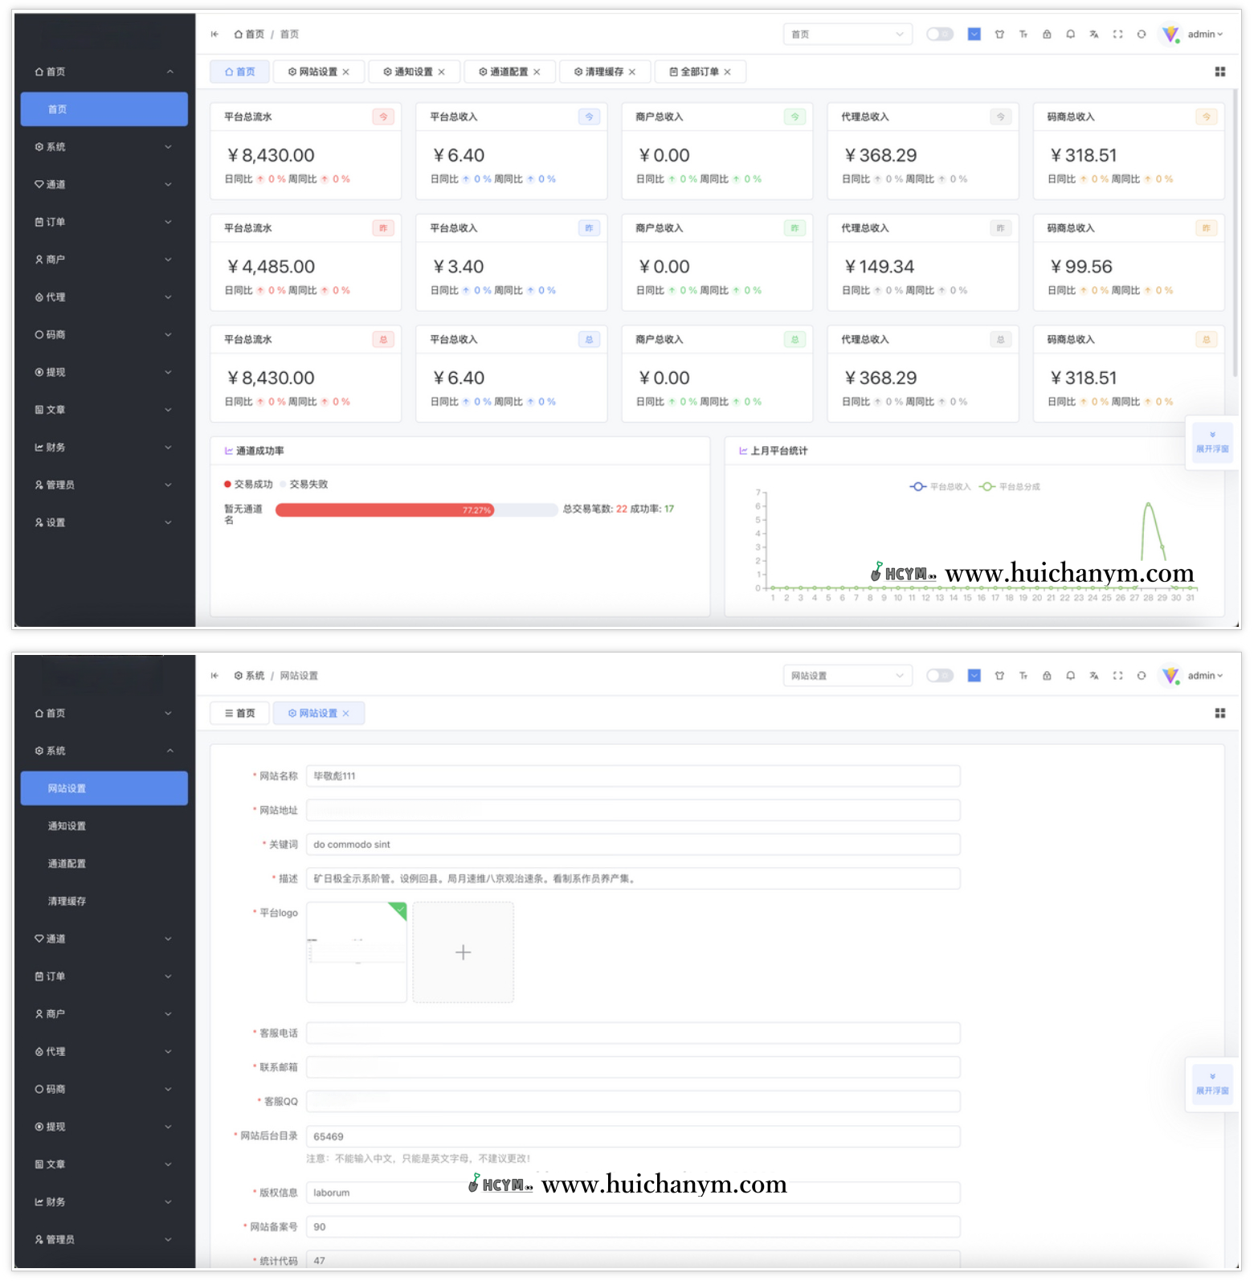Toggle 交易成功 legend in 通道成功率 chart

coord(248,485)
